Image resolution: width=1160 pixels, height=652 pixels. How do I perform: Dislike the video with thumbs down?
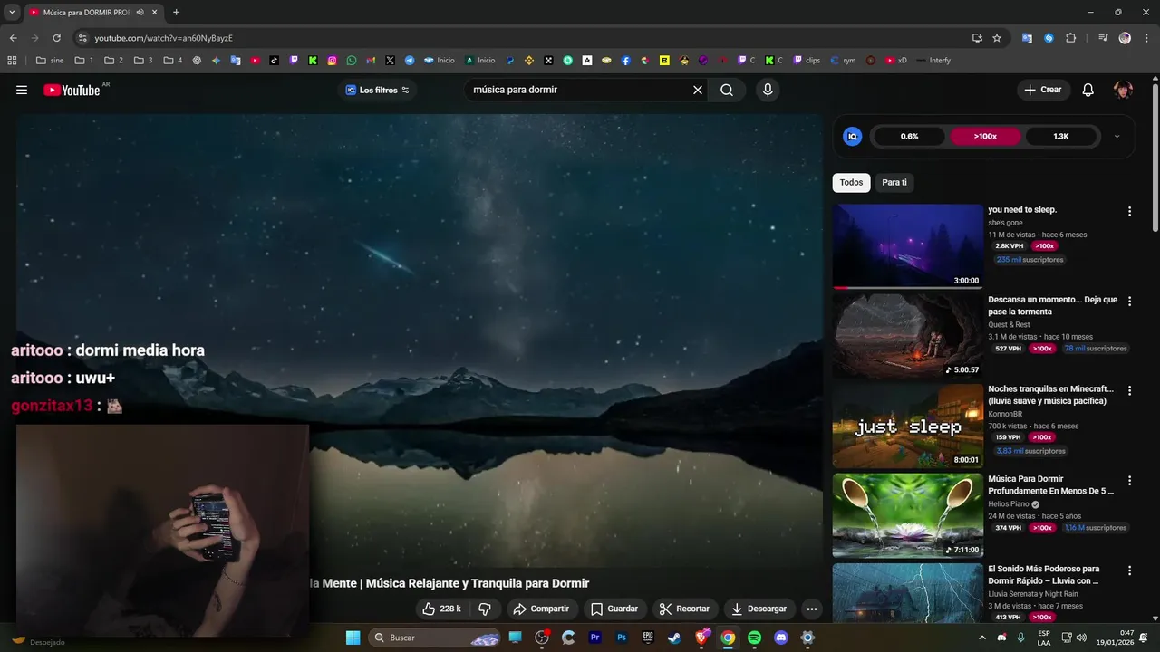coord(485,609)
